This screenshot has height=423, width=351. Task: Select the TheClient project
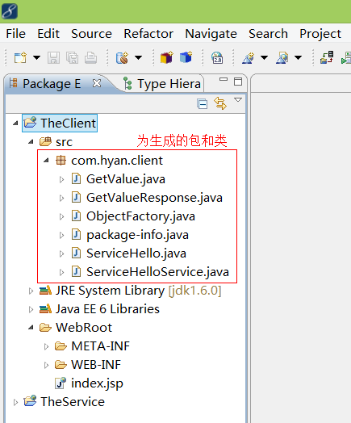click(60, 124)
